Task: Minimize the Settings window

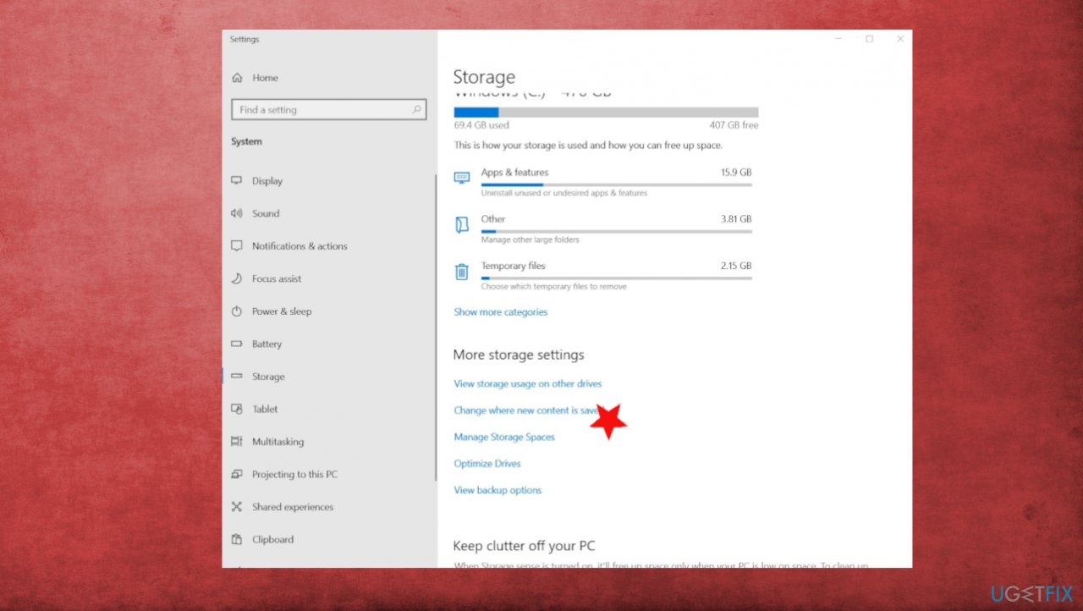Action: 838,39
